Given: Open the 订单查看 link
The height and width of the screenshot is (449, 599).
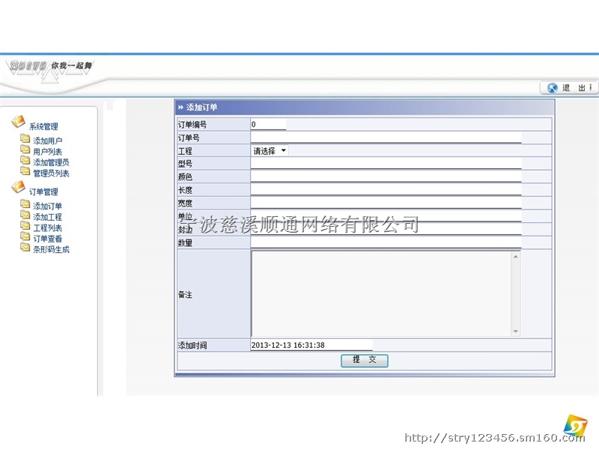Looking at the screenshot, I should coord(48,239).
